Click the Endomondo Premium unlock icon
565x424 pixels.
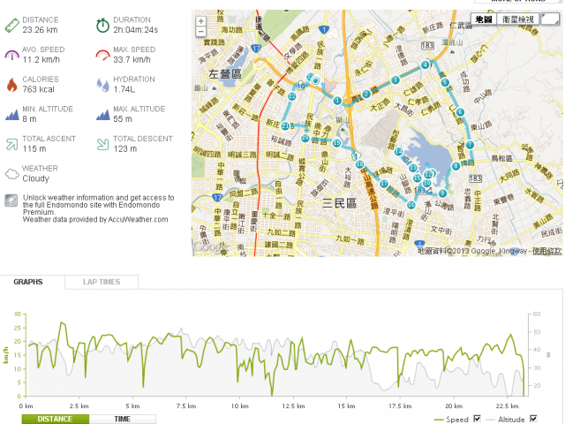(11, 201)
